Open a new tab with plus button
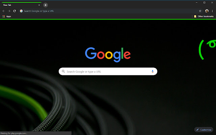Screen dimensions: 216x135 [x=46, y=5]
